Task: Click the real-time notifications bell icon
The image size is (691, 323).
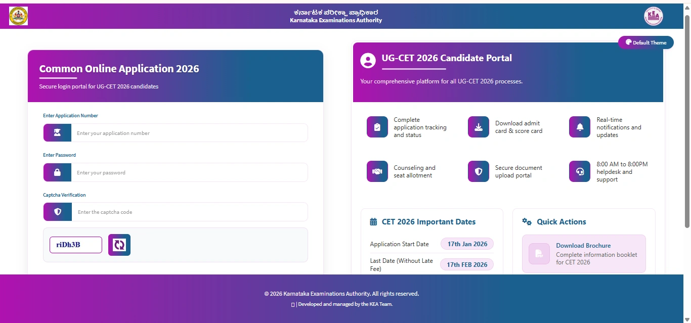Action: click(579, 127)
